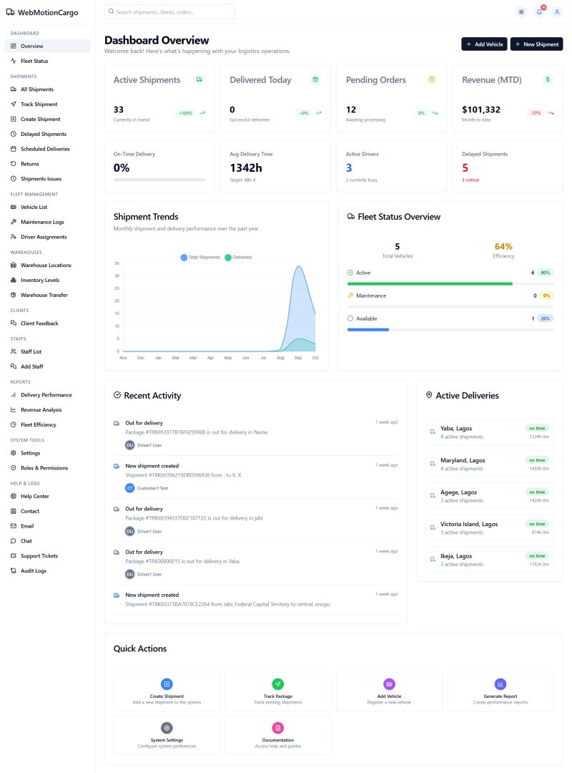This screenshot has height=773, width=572.
Task: Select Delayed Shipments in the sidebar
Action: tap(43, 134)
